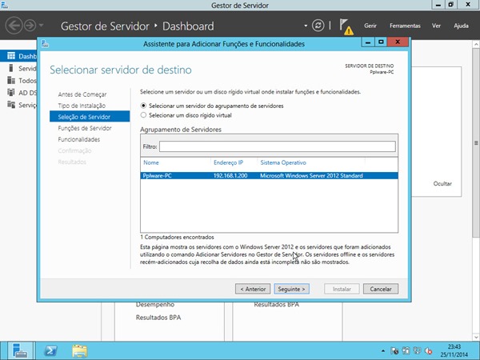Click the wizard title bar icon

(45, 44)
